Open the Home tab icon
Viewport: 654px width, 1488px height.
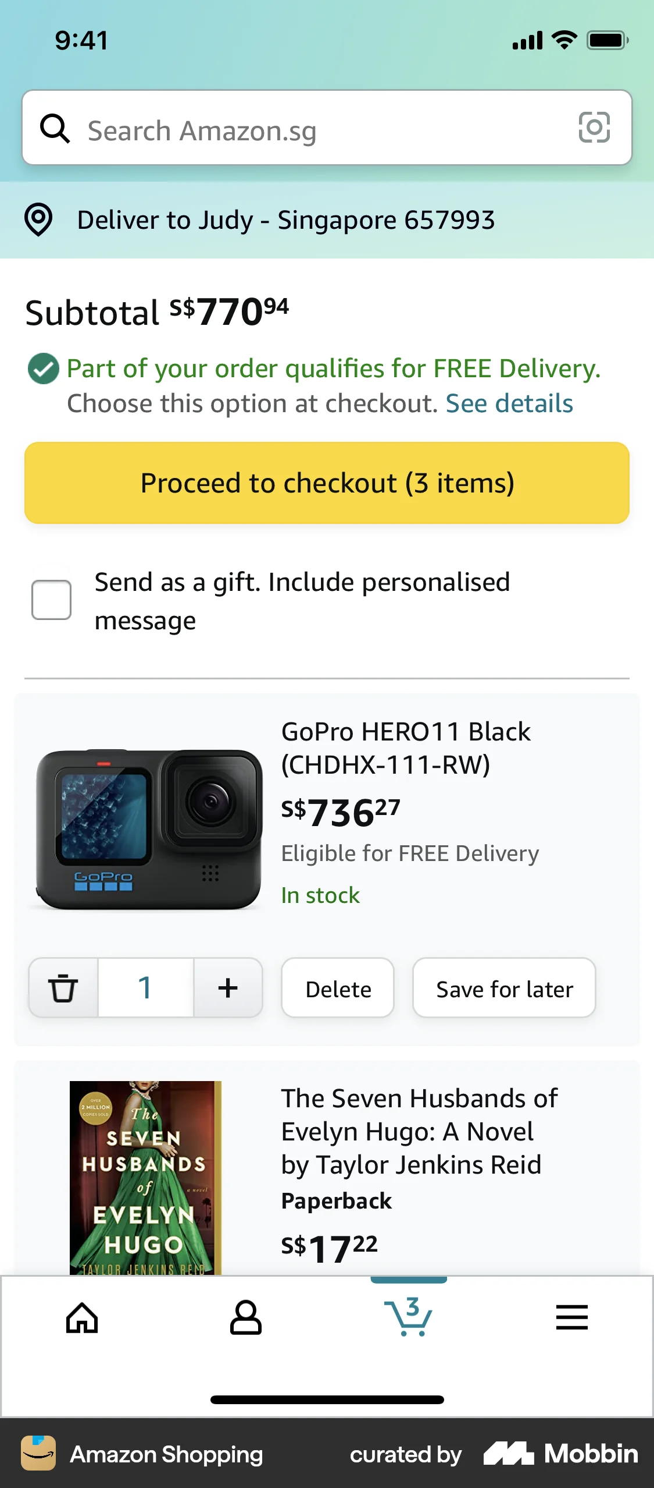click(x=82, y=1319)
